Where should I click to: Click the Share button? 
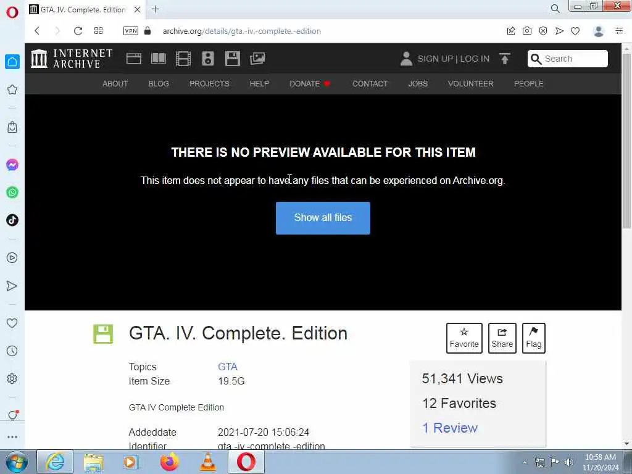click(502, 338)
